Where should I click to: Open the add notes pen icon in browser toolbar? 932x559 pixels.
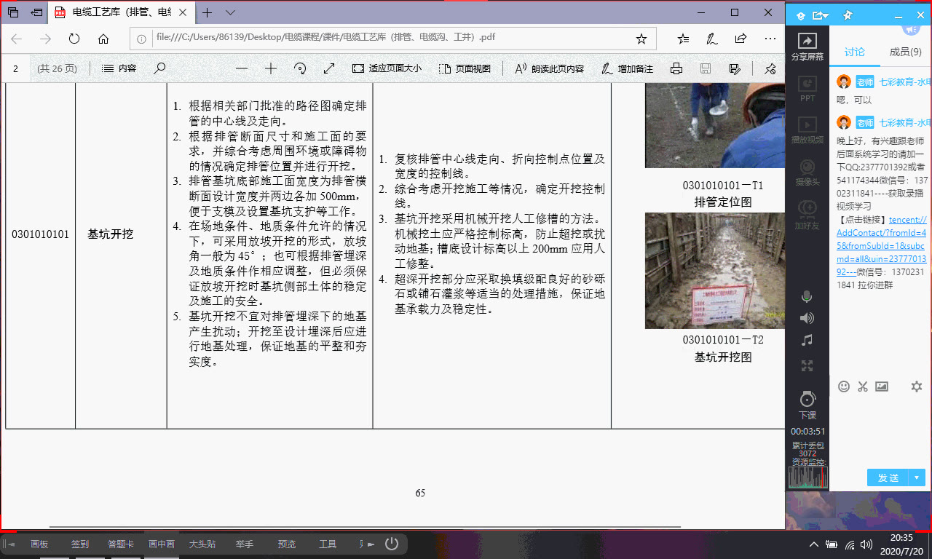click(712, 39)
